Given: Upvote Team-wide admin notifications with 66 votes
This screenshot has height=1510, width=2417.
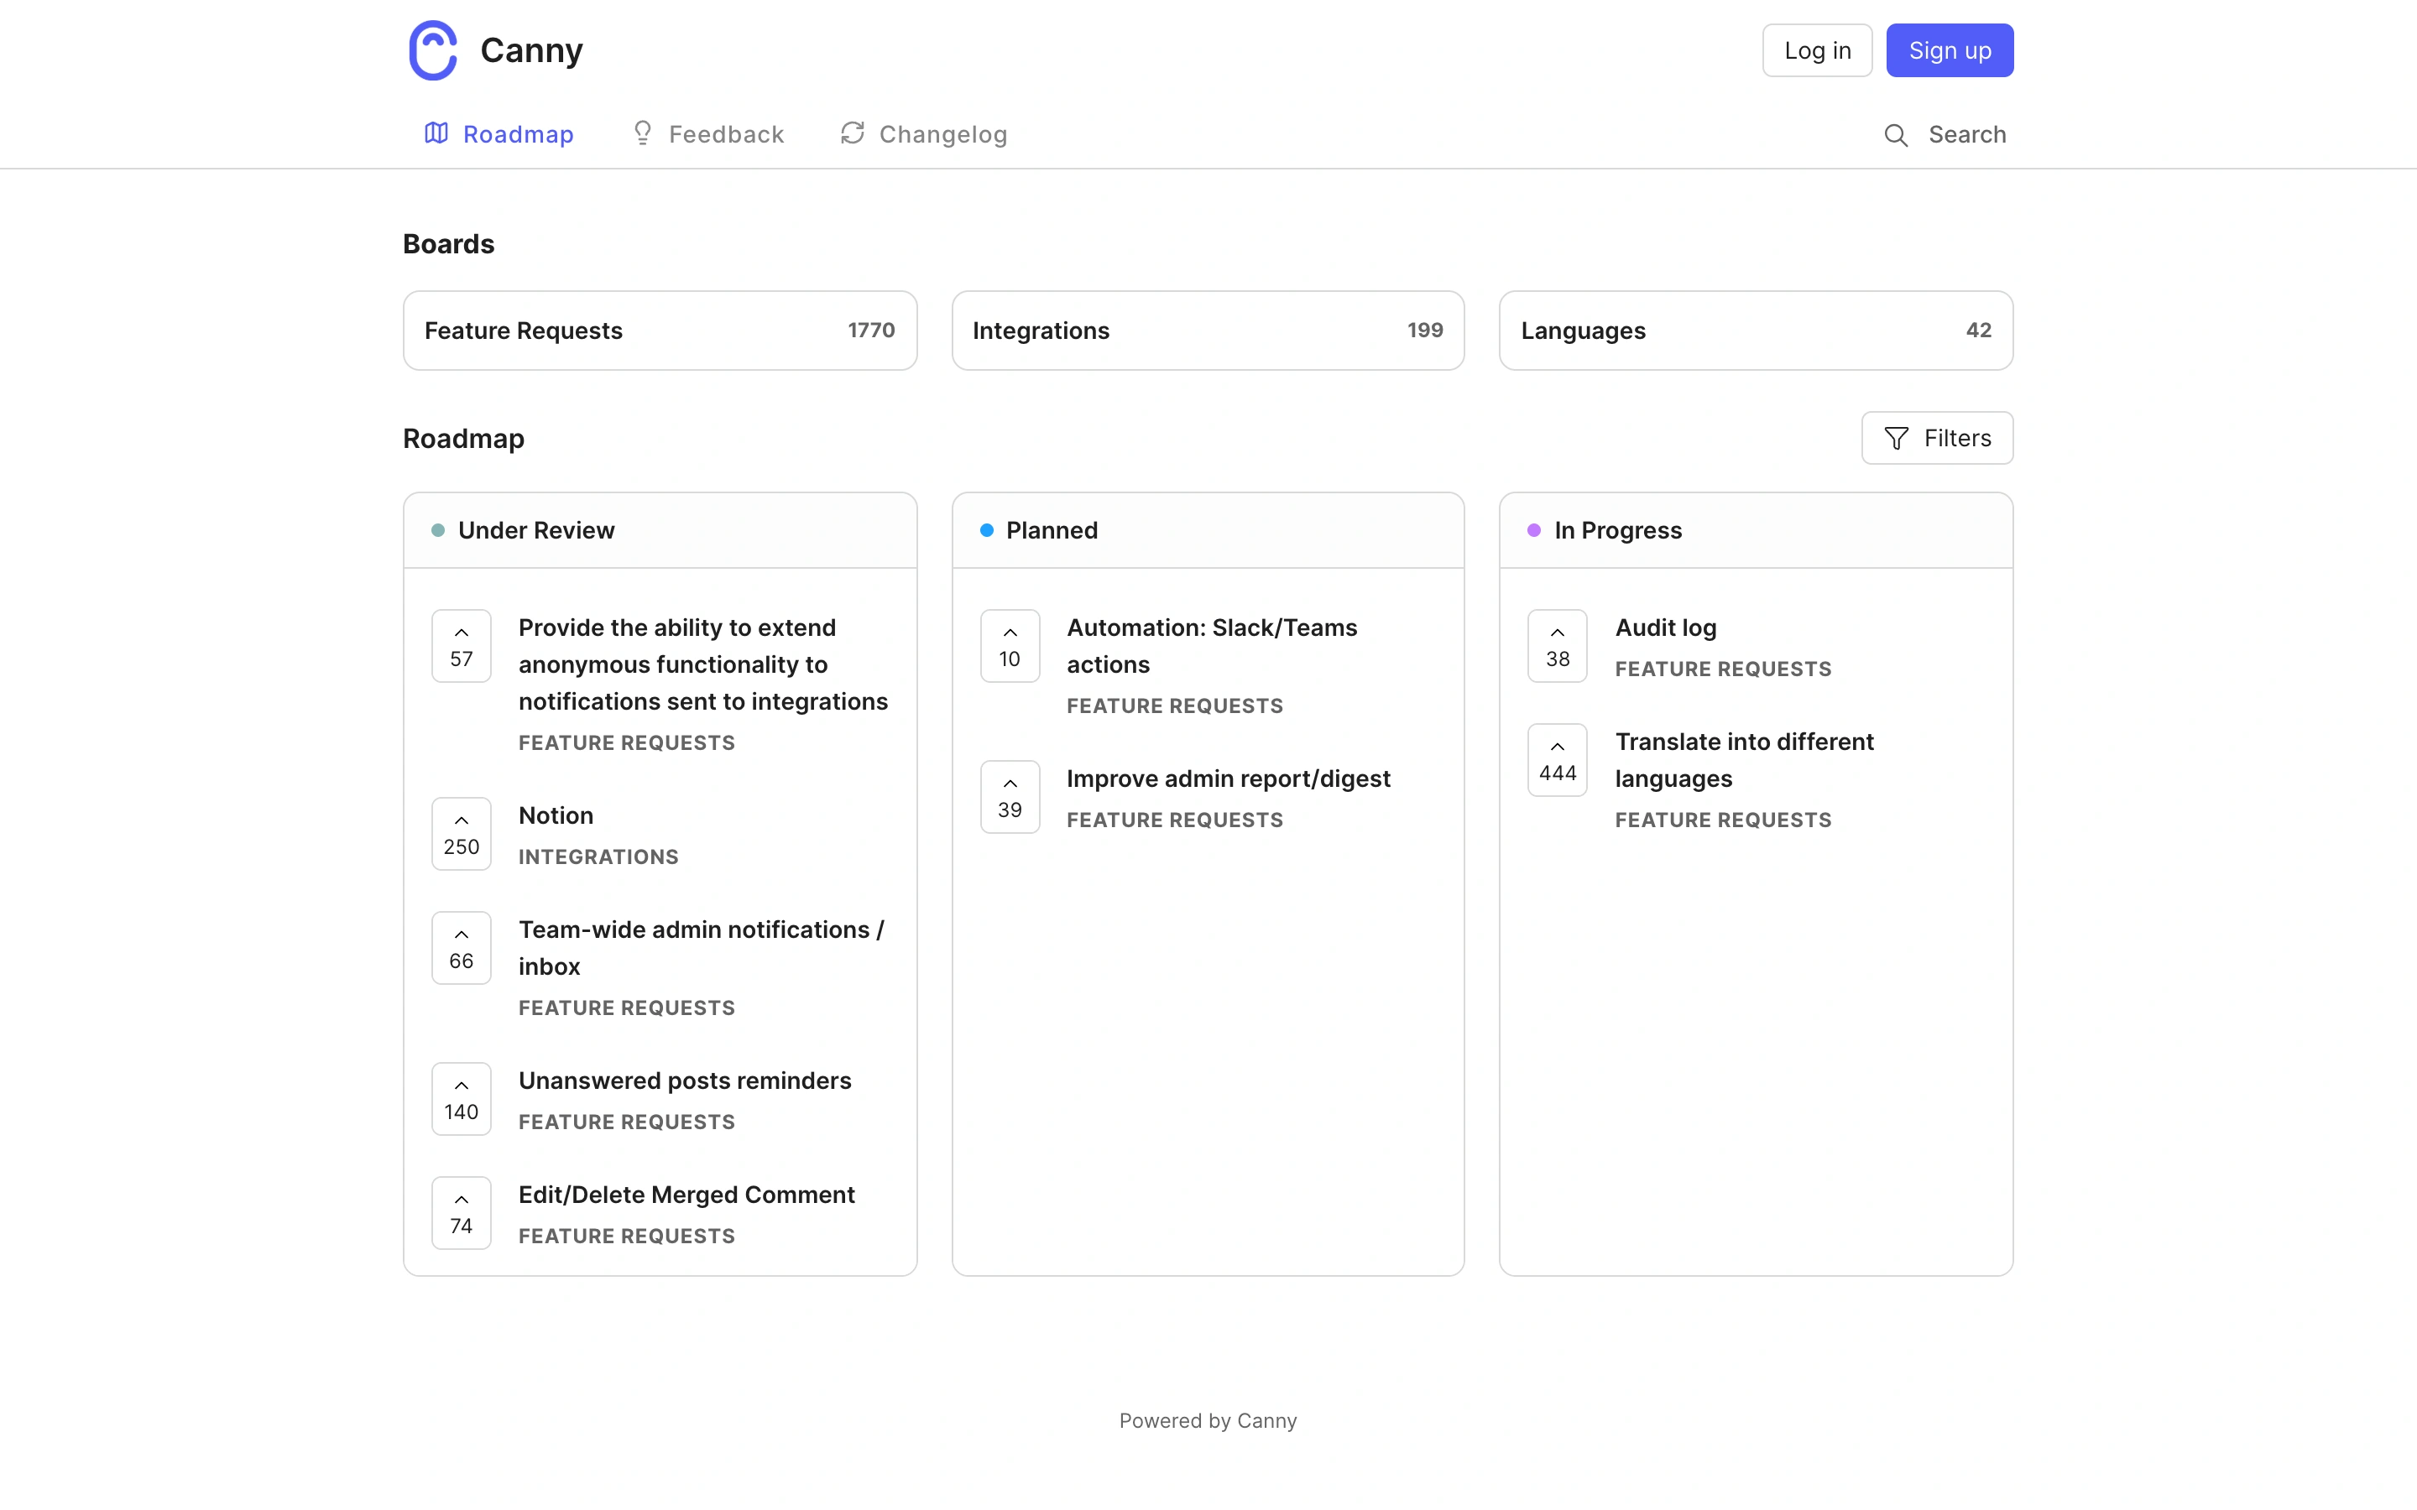Looking at the screenshot, I should pyautogui.click(x=462, y=948).
